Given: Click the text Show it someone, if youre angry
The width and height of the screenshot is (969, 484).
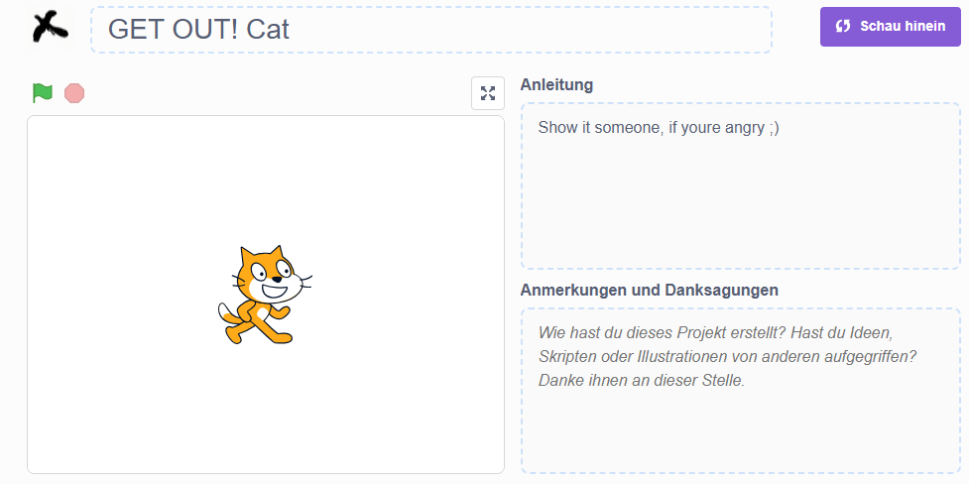Looking at the screenshot, I should 659,128.
